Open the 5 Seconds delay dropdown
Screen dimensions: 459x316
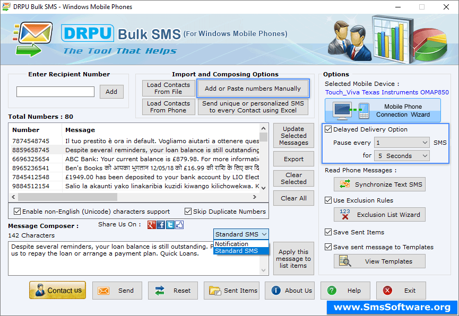tap(402, 156)
